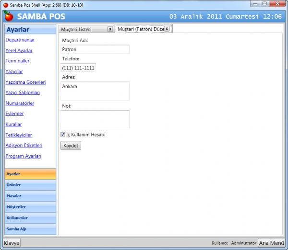Click the Adres text area with Ankara
Screen dimensions: 288x250
[95, 91]
